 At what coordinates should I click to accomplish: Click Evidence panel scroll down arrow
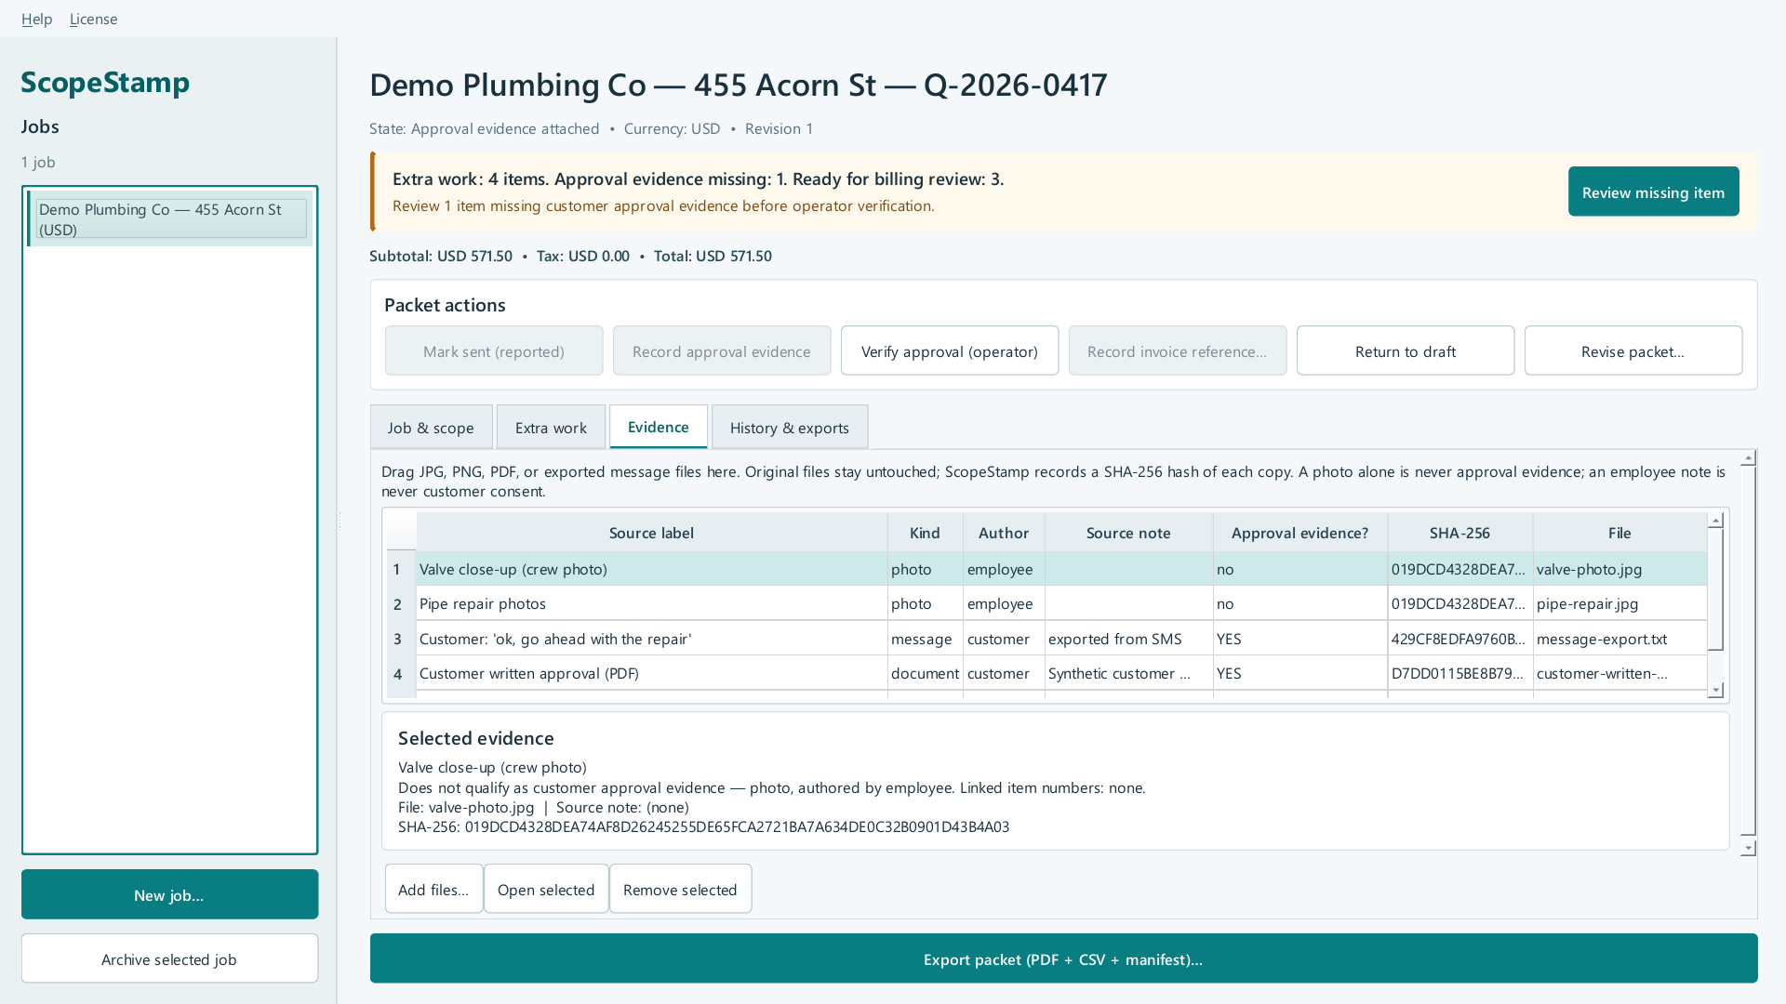1748,848
